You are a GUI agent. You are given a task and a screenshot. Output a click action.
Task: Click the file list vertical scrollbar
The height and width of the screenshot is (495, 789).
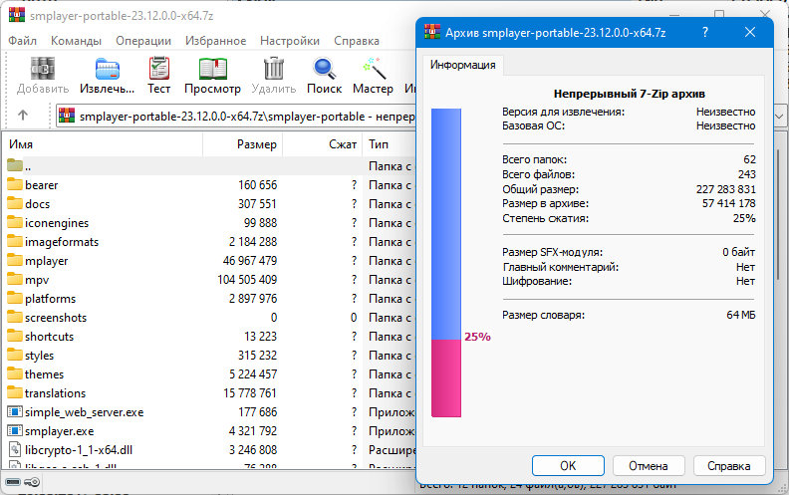(779, 216)
